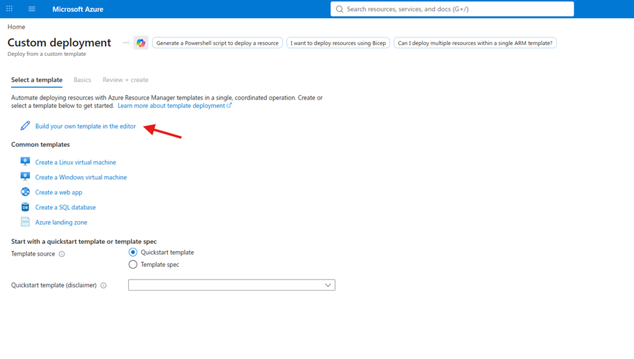Switch to the Basics tab
Image resolution: width=634 pixels, height=359 pixels.
click(82, 79)
